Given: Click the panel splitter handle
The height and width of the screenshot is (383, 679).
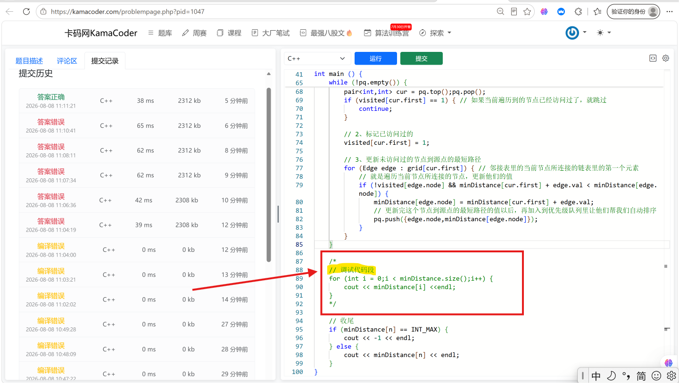Looking at the screenshot, I should 278,214.
